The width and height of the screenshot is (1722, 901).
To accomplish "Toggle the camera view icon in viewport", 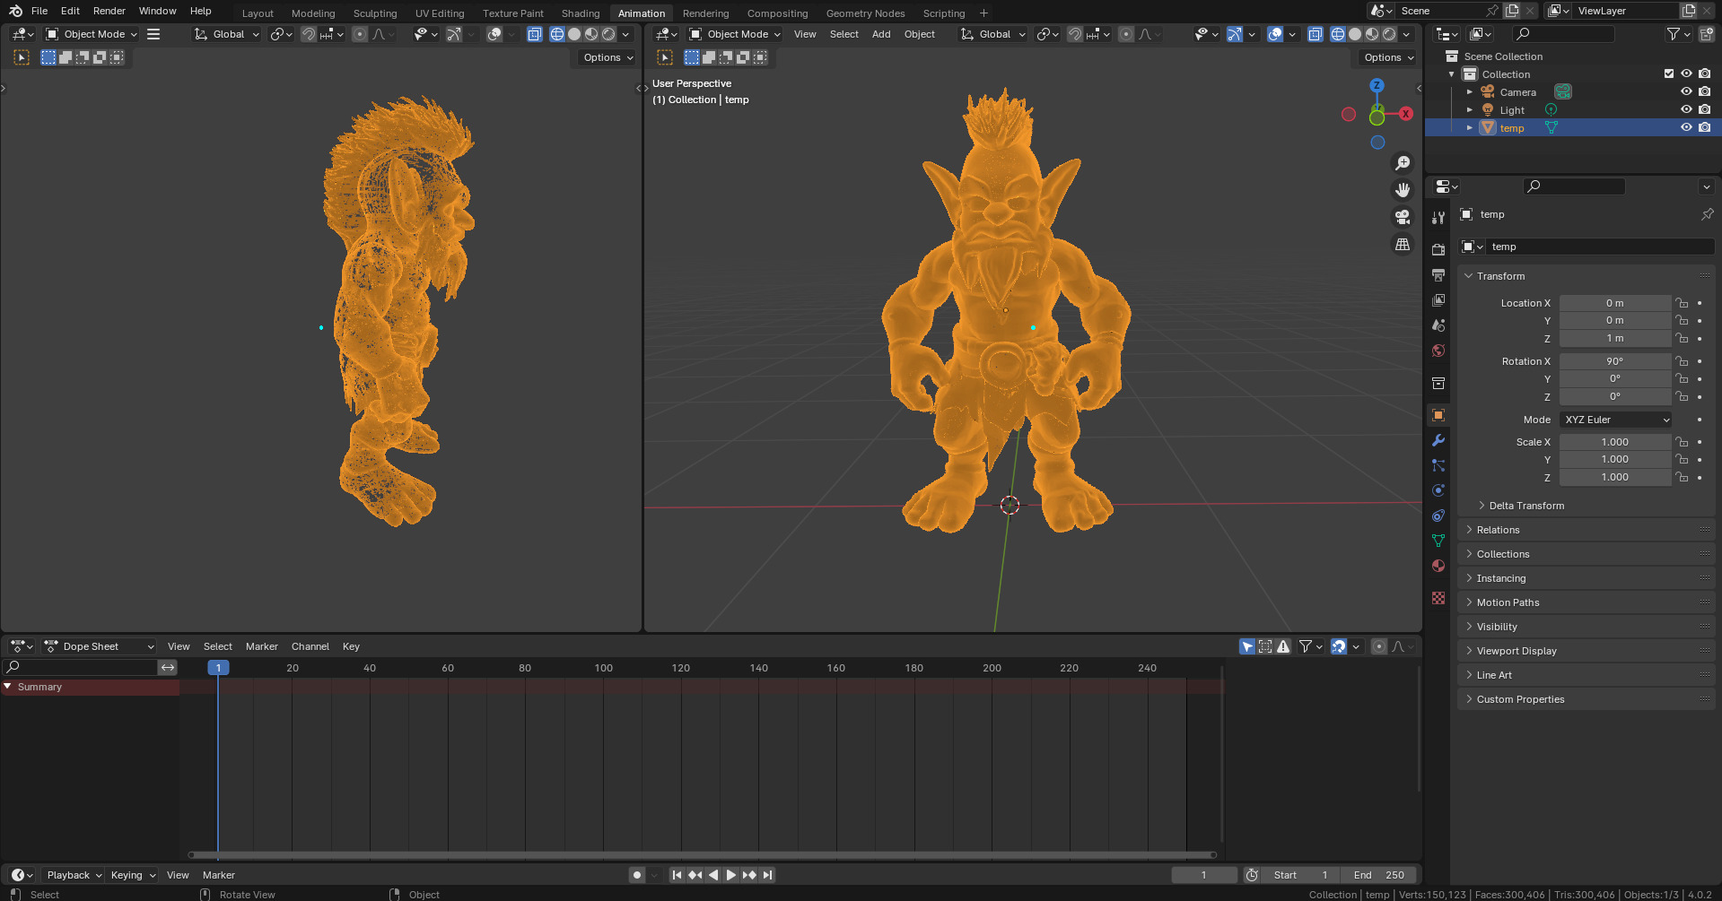I will [x=1403, y=217].
